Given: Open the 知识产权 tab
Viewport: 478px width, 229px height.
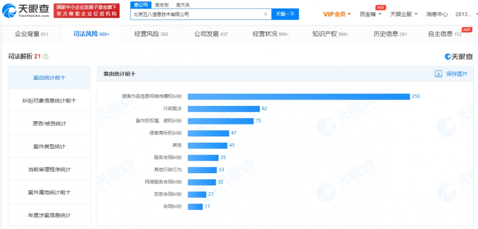Looking at the screenshot, I should point(330,34).
